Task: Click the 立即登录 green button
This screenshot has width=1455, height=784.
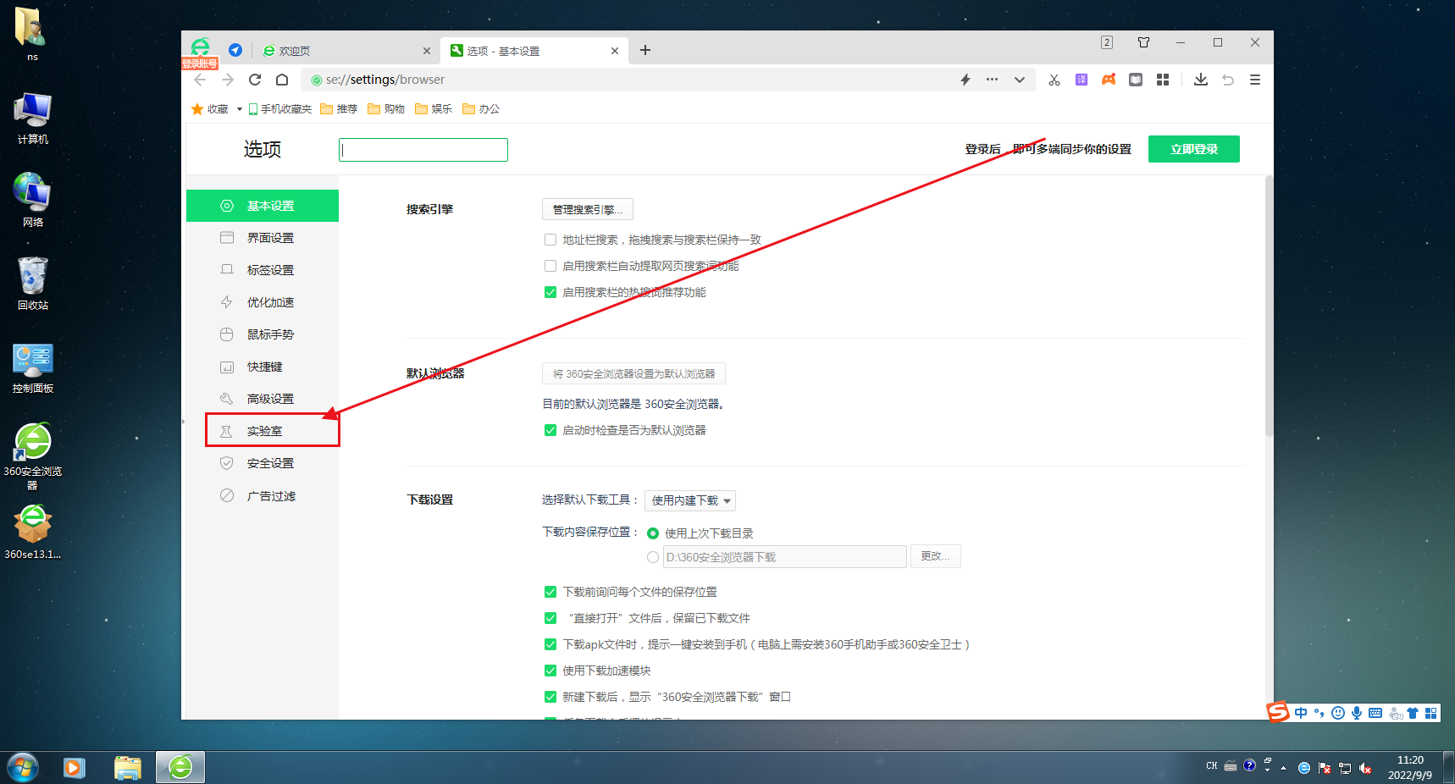Action: pyautogui.click(x=1194, y=149)
